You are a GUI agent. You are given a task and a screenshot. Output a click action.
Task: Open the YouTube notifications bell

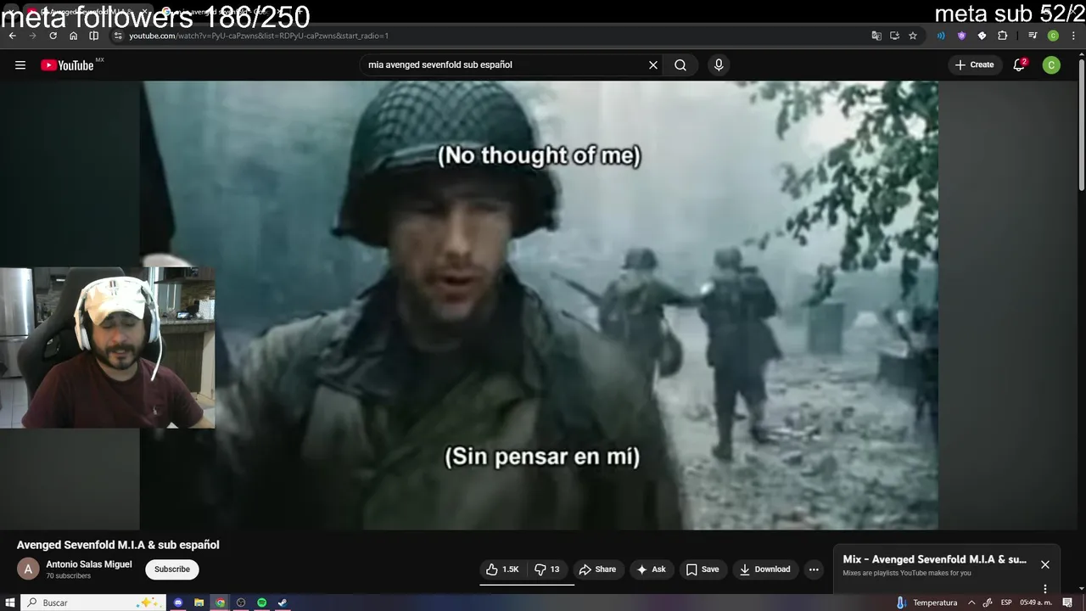[1020, 64]
